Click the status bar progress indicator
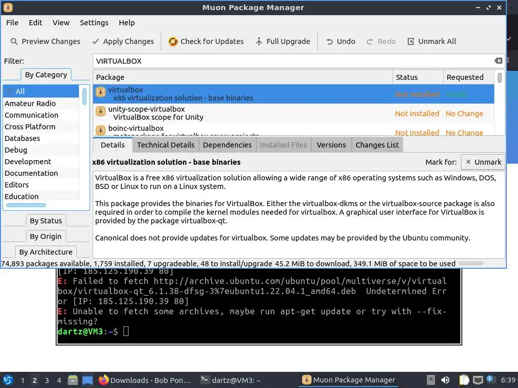 [471, 263]
